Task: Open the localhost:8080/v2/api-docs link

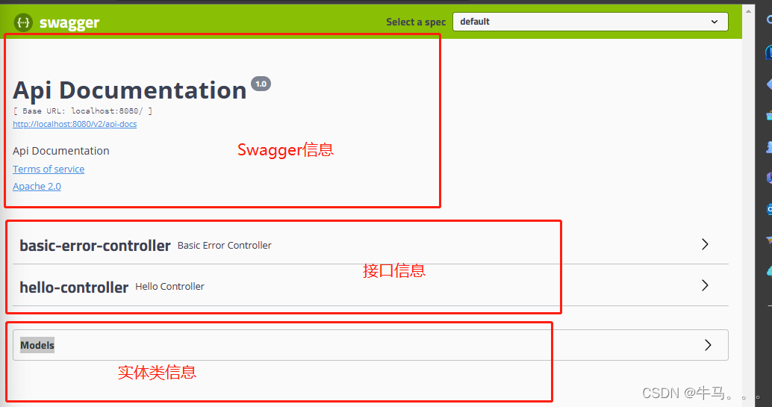Action: [x=75, y=124]
